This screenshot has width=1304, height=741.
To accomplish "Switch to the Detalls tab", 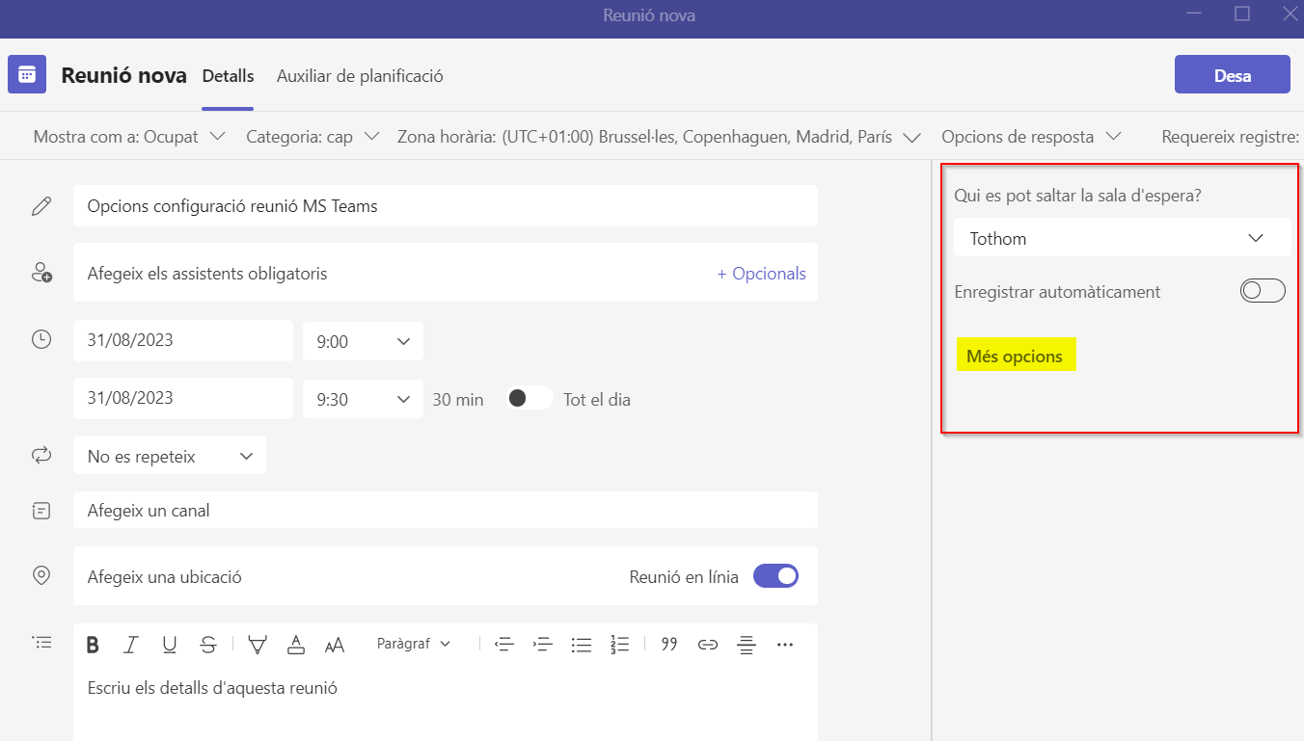I will click(228, 76).
